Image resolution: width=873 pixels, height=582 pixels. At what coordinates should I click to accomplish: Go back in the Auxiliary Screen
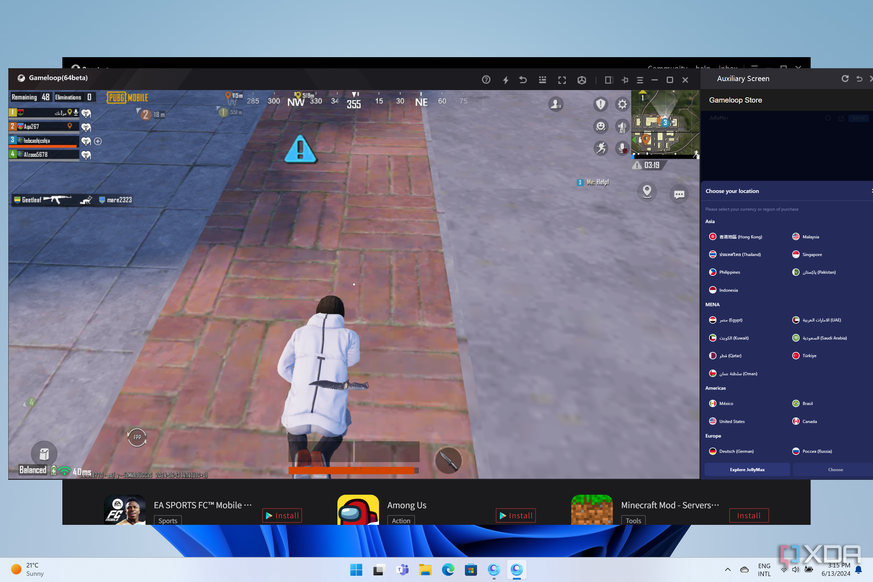point(859,79)
